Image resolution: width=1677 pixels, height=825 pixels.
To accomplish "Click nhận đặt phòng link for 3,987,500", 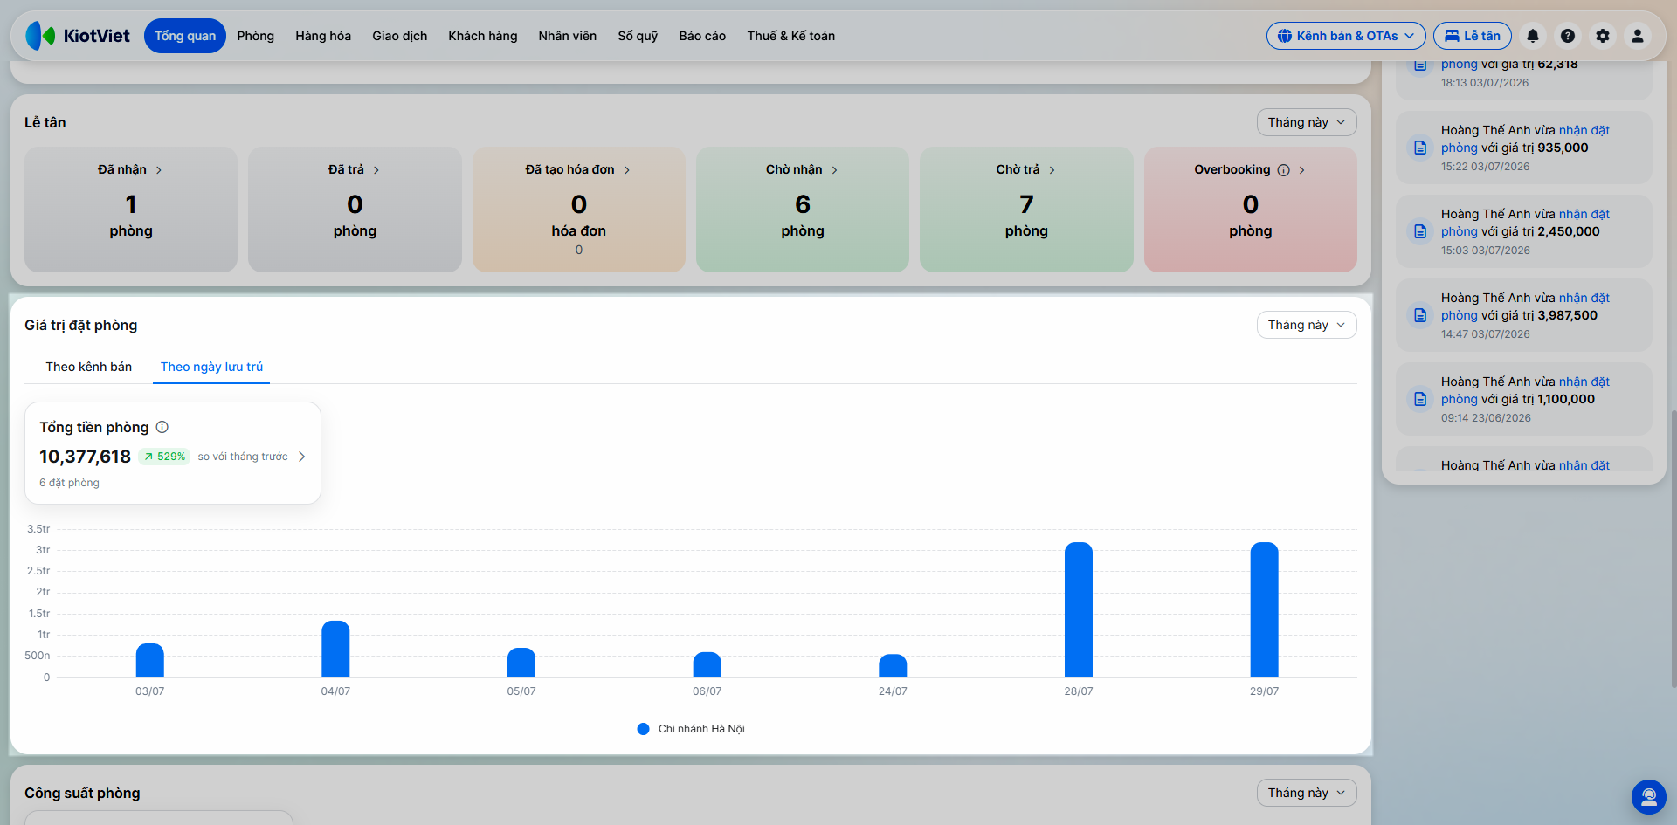I will pyautogui.click(x=1584, y=298).
